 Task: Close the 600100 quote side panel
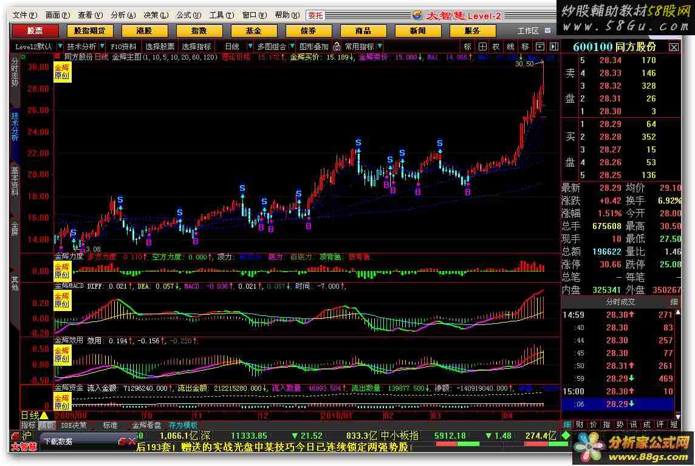(674, 47)
